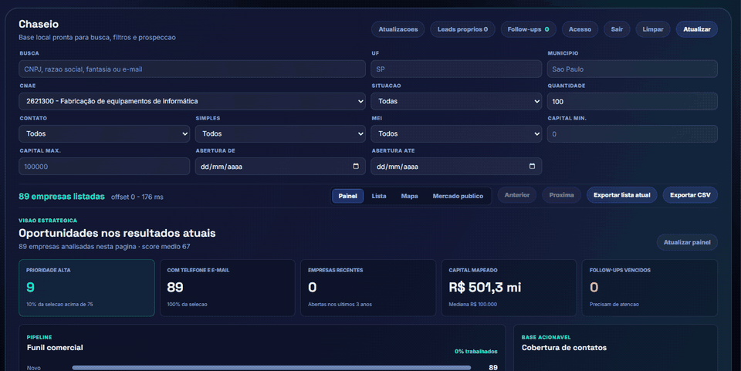Click Atualizar painel button
The height and width of the screenshot is (371, 741).
(x=687, y=242)
